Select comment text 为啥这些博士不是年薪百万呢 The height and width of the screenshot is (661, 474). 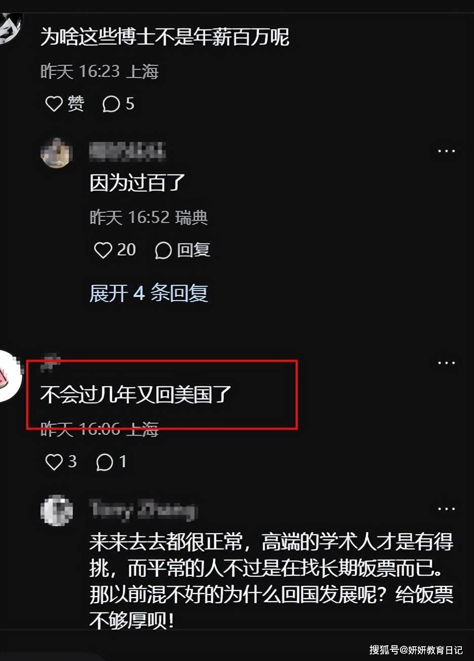click(165, 38)
